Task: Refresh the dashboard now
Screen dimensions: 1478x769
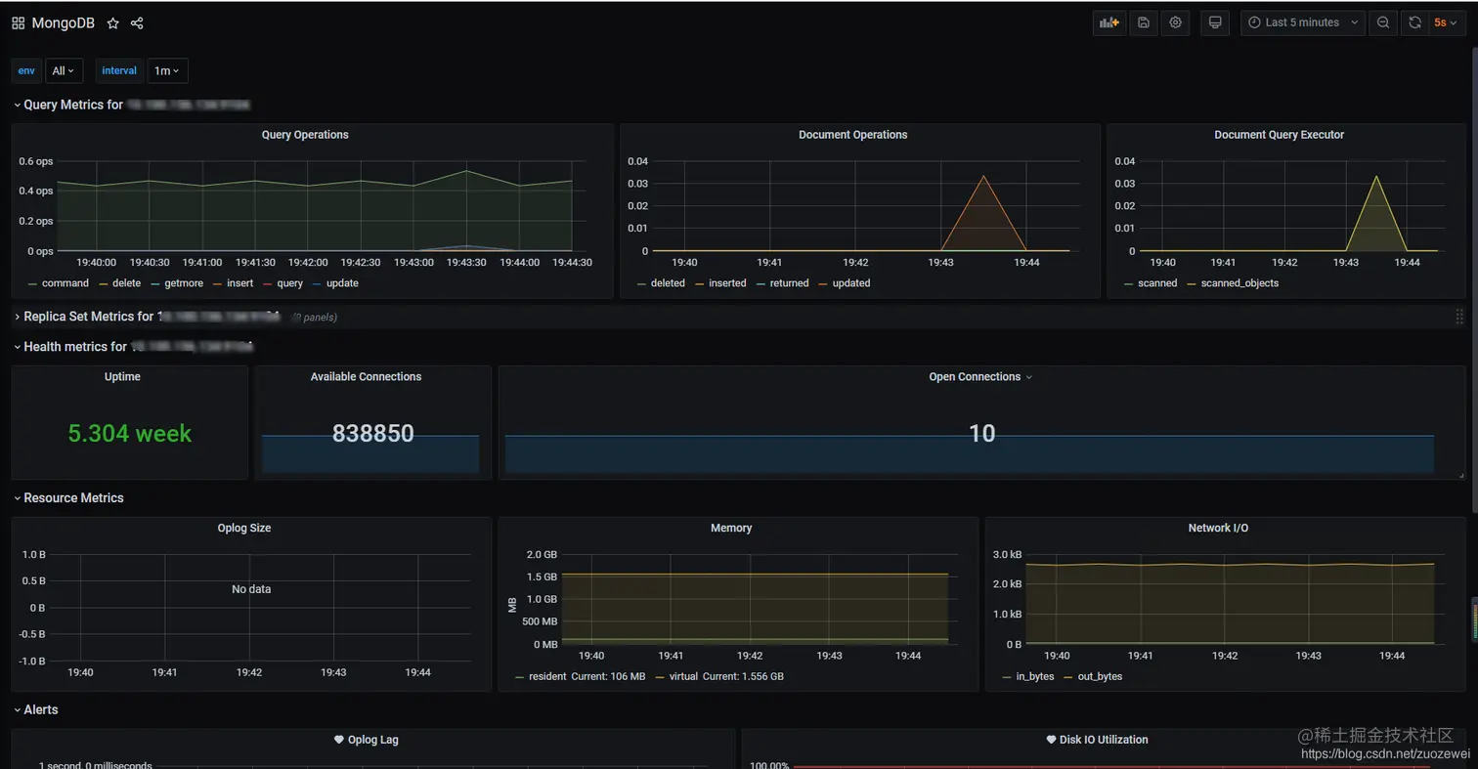Action: (x=1413, y=22)
